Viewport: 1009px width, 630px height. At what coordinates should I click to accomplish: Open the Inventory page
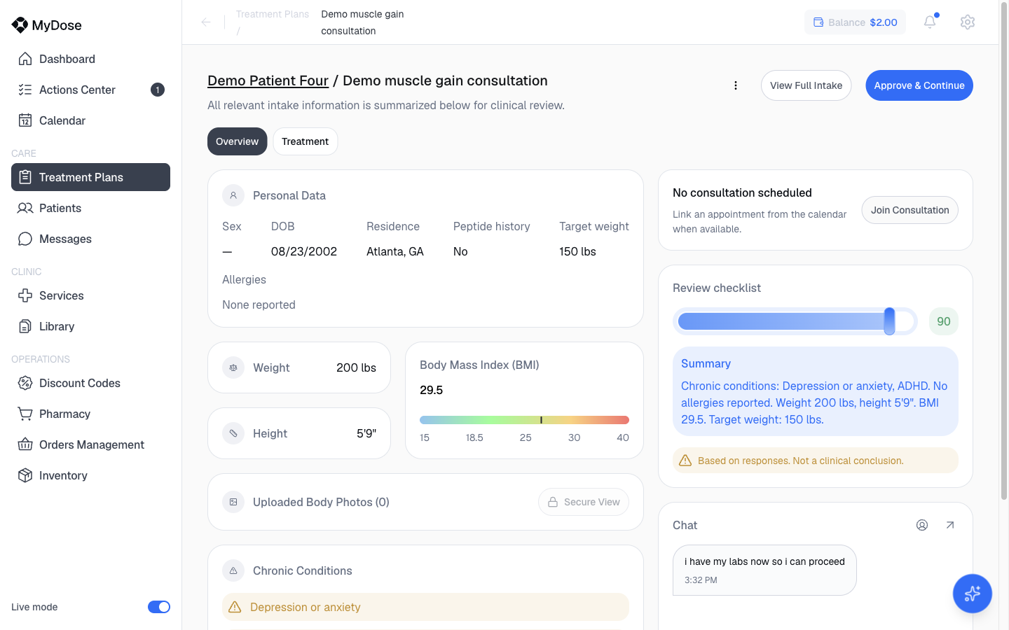[x=90, y=475]
